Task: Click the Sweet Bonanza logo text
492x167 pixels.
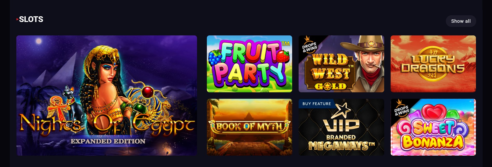Action: click(432, 134)
